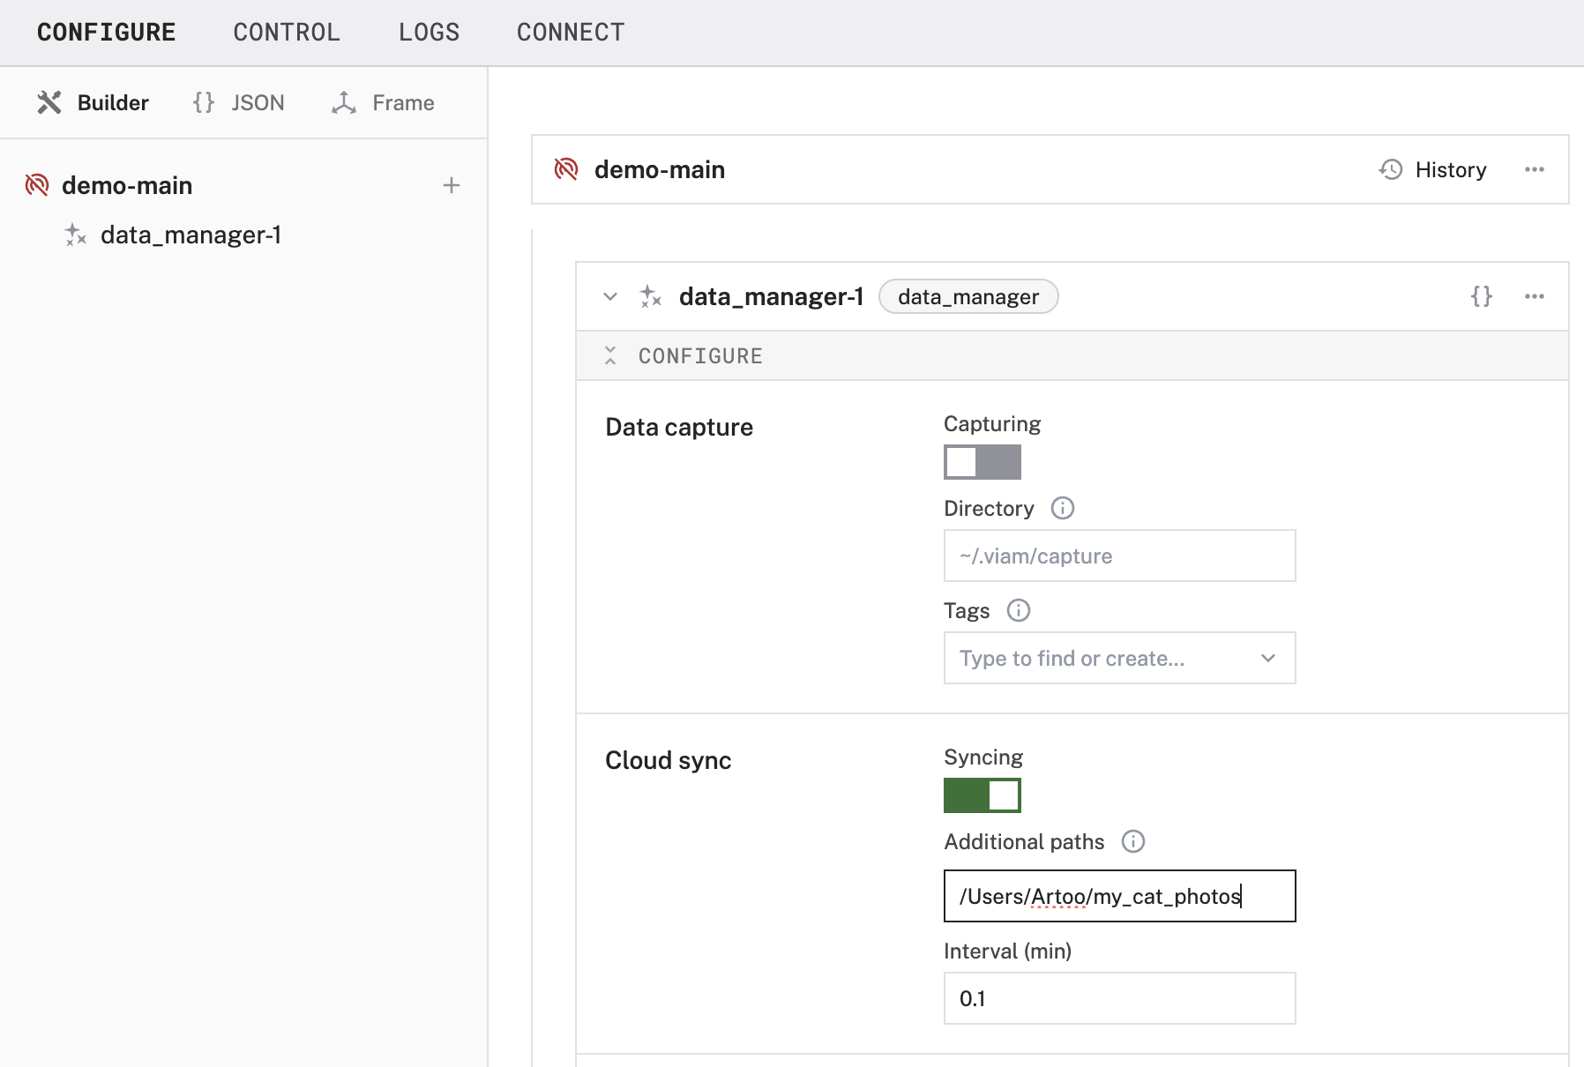Collapse the data_manager-1 card chevron
Screen dimensions: 1584x1067
(x=610, y=296)
